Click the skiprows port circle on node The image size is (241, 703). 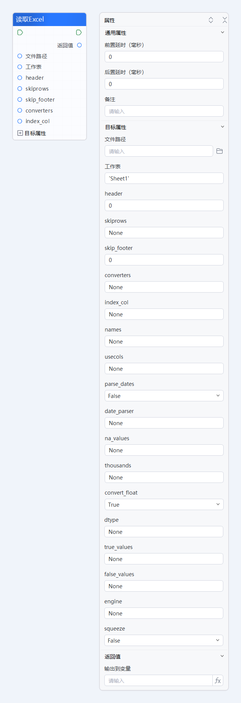pyautogui.click(x=20, y=89)
